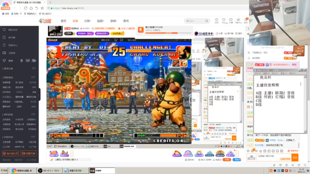This screenshot has width=310, height=174.
Task: Click the chat message input field
Action: (x=274, y=157)
